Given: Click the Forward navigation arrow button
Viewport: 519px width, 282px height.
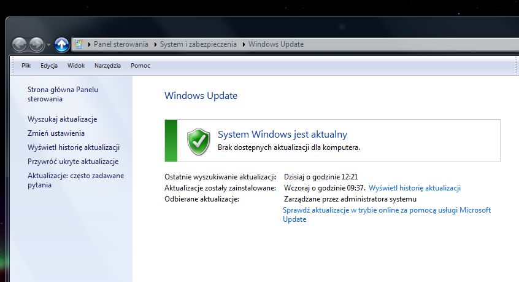Looking at the screenshot, I should click(36, 44).
